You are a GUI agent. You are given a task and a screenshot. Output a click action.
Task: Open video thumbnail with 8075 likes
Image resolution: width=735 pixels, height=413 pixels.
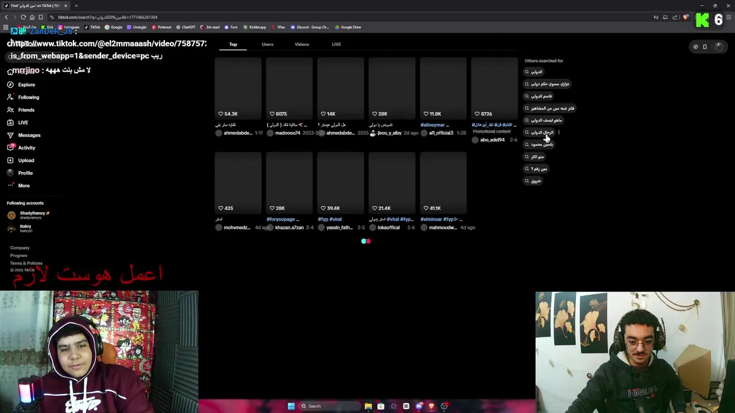tap(289, 88)
